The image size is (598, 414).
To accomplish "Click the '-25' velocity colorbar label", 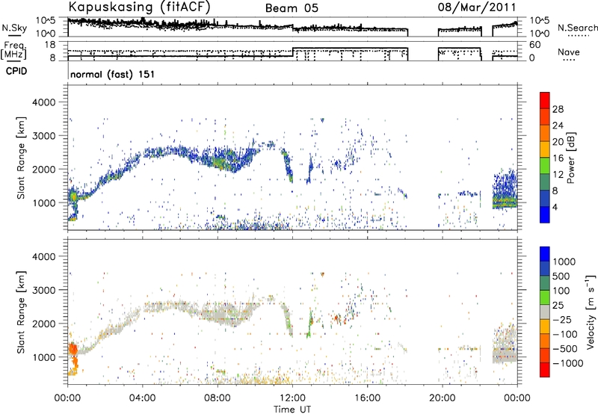I will (562, 319).
